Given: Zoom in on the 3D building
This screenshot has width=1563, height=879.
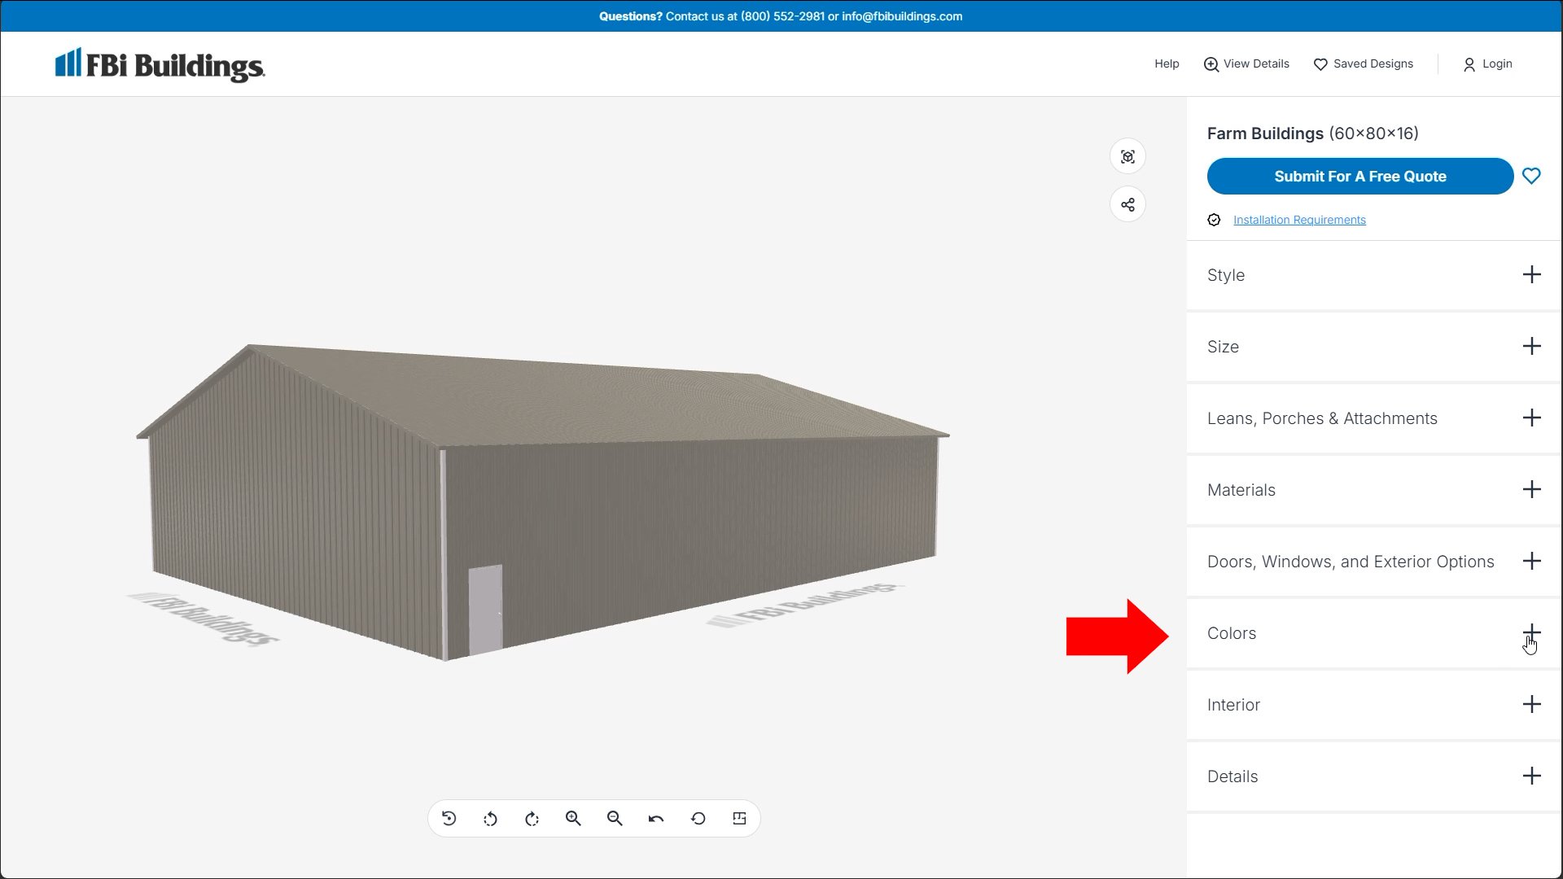Looking at the screenshot, I should (x=573, y=819).
